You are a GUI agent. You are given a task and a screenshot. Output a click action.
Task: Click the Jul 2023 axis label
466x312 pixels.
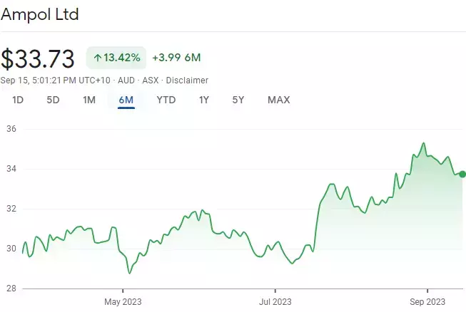tap(275, 302)
